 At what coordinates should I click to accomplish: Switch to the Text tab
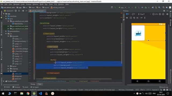coord(40,84)
